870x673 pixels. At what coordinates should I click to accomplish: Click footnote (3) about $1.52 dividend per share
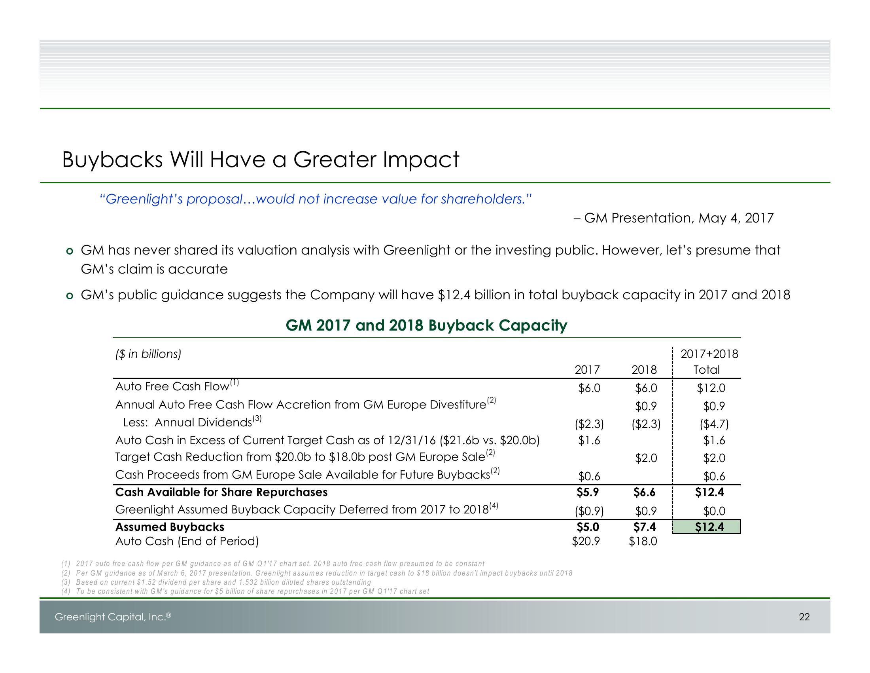pos(216,582)
